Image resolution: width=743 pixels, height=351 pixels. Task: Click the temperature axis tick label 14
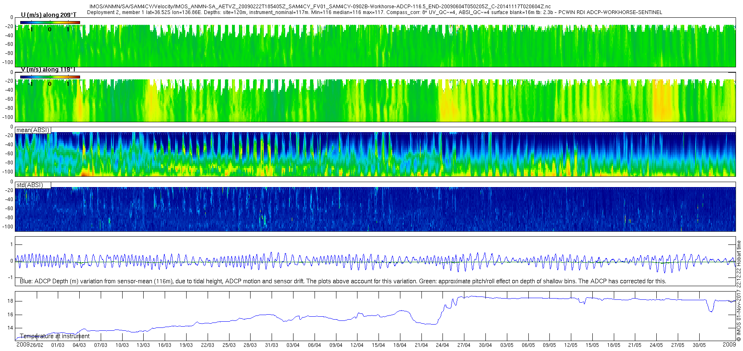click(10, 328)
